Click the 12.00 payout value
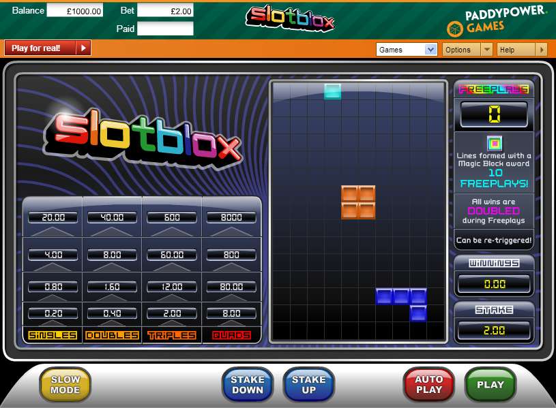 point(172,287)
